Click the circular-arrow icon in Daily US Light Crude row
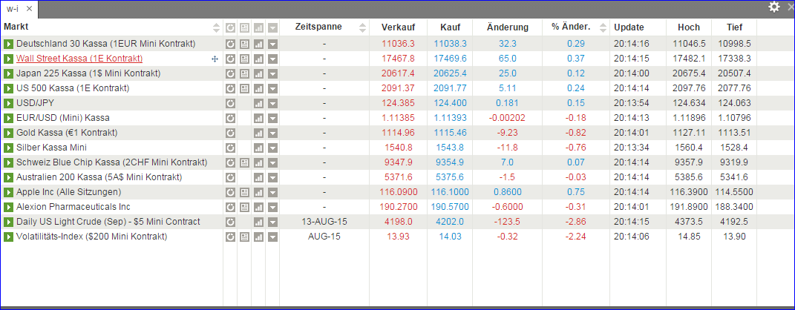This screenshot has width=795, height=310. (230, 222)
